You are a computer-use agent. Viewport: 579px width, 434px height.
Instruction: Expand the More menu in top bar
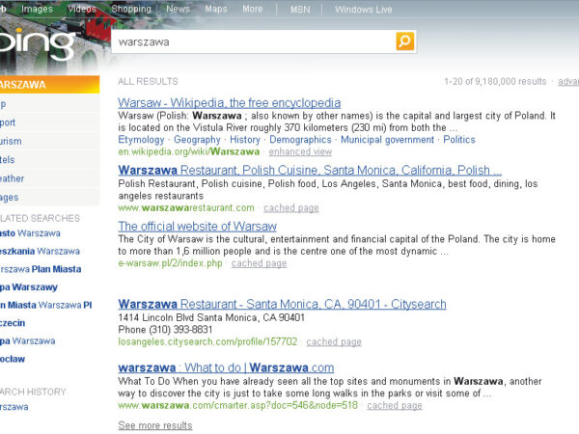coord(252,9)
